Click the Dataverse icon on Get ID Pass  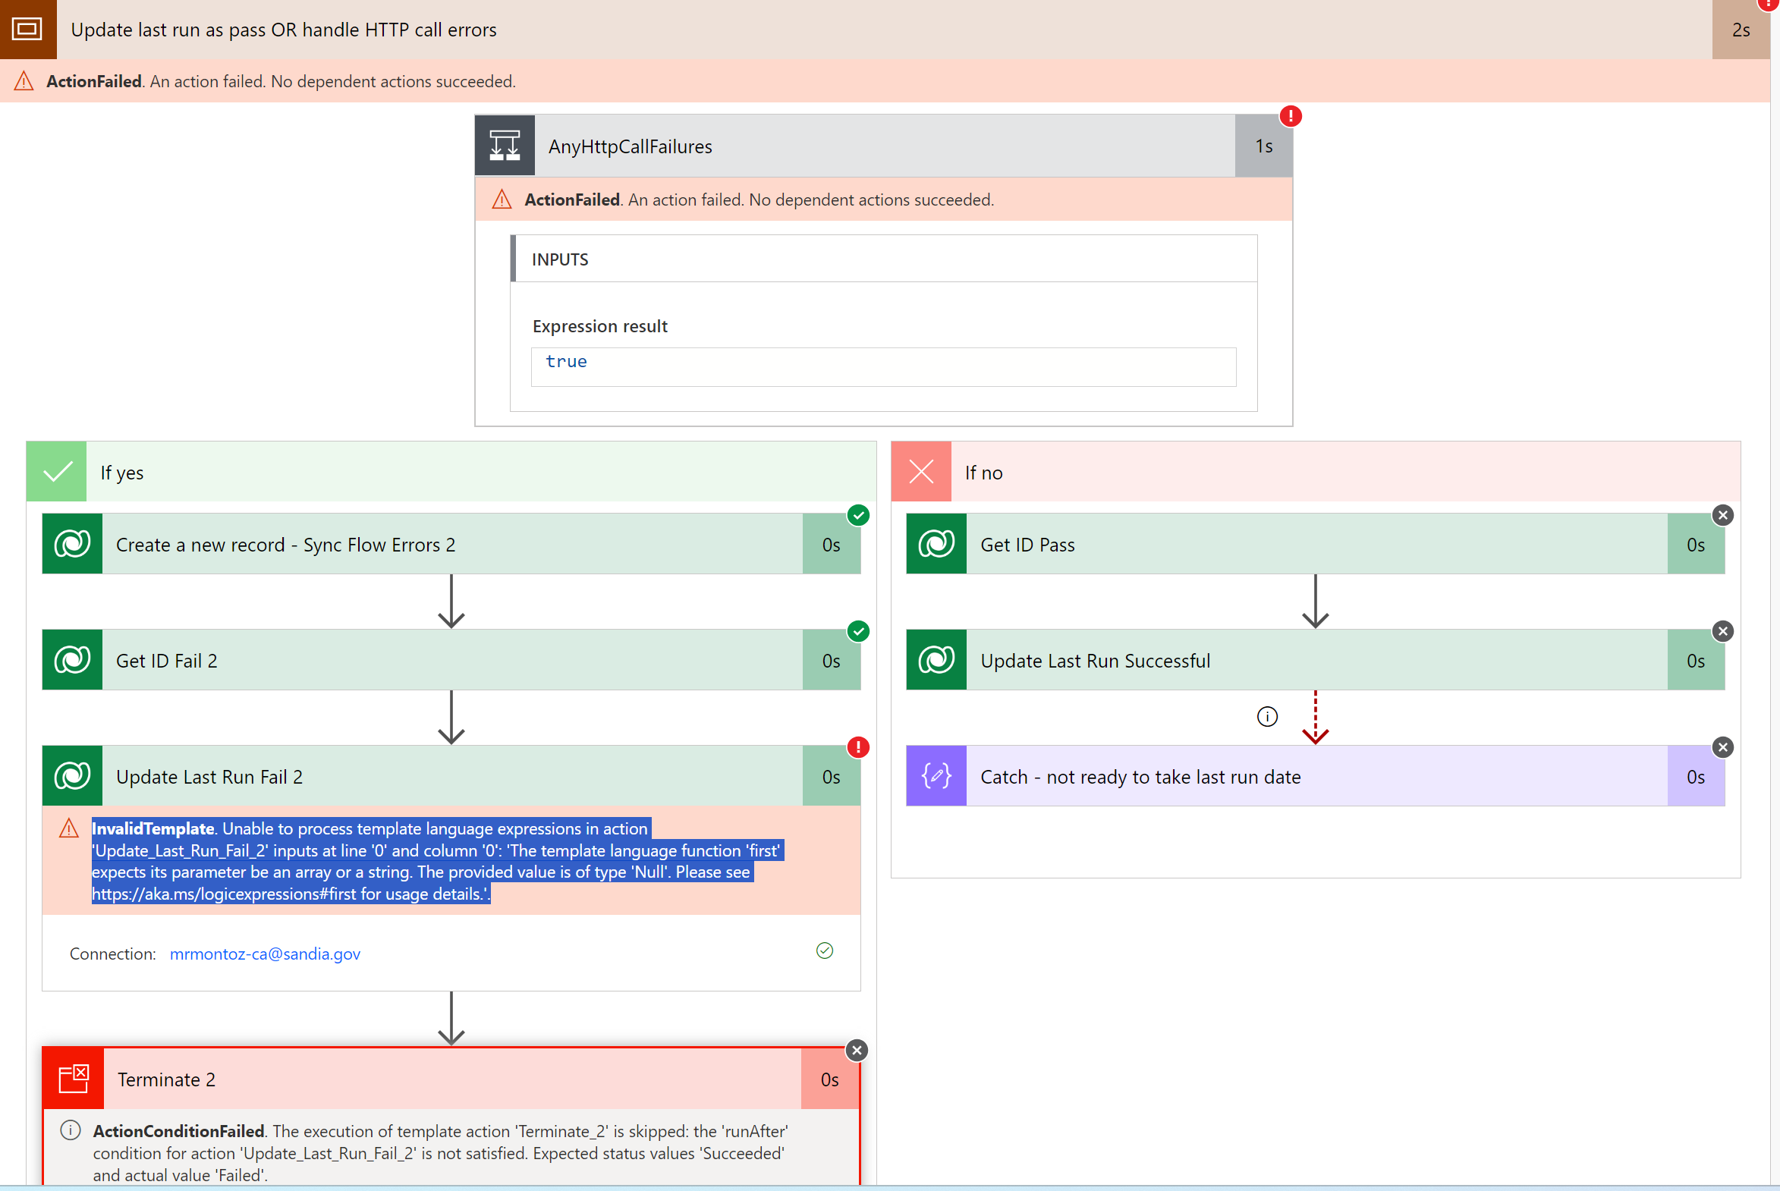click(x=936, y=544)
